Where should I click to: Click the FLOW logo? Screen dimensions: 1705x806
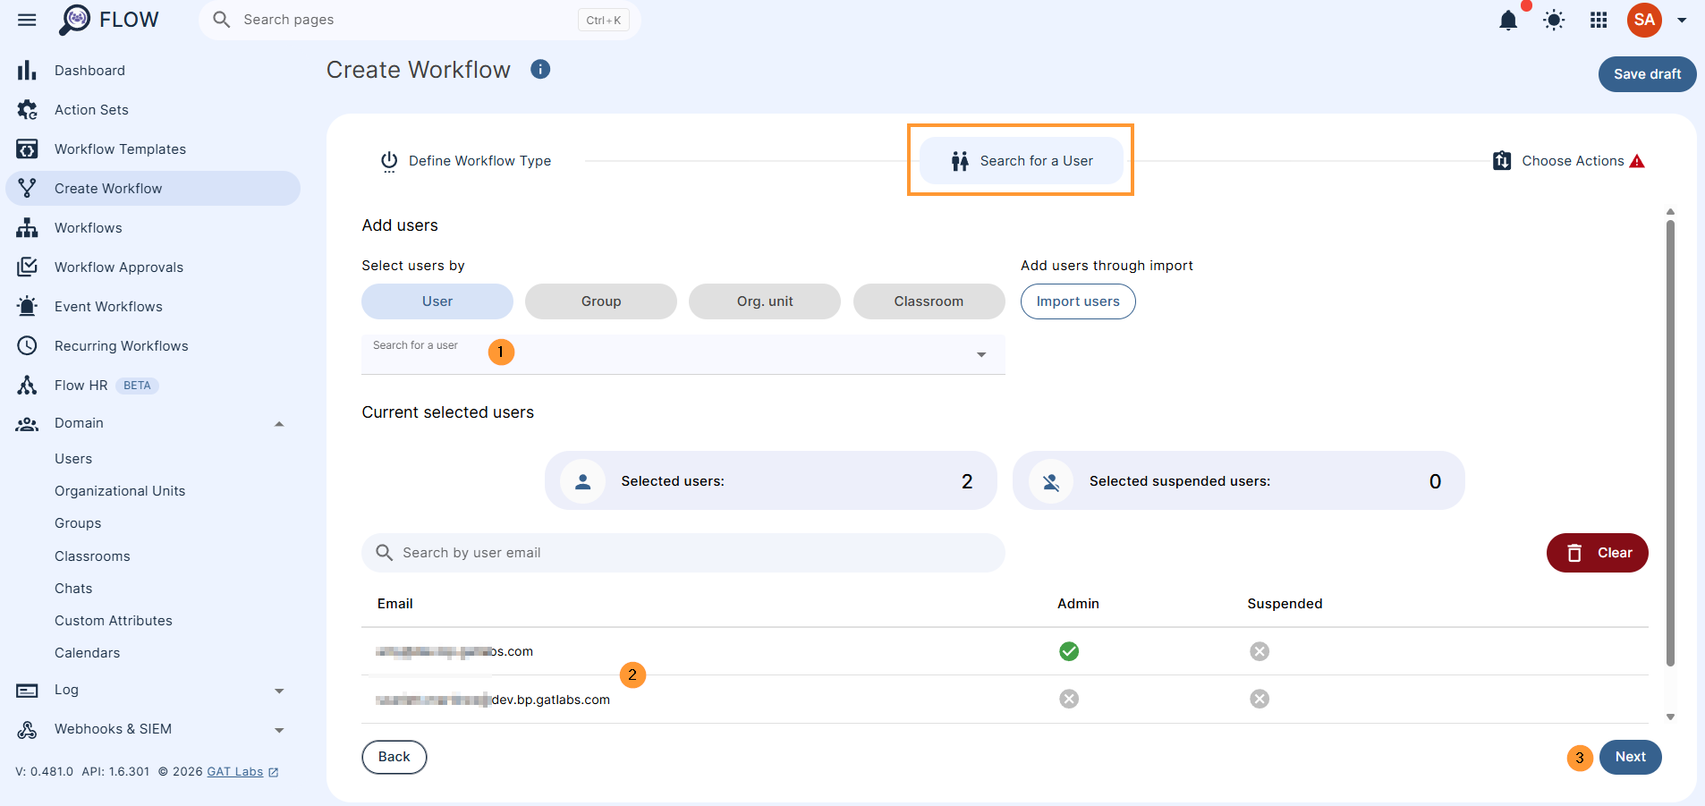108,20
